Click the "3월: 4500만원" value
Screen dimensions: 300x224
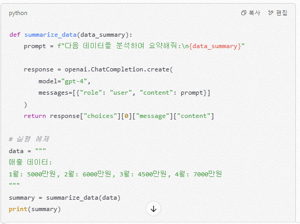point(143,174)
